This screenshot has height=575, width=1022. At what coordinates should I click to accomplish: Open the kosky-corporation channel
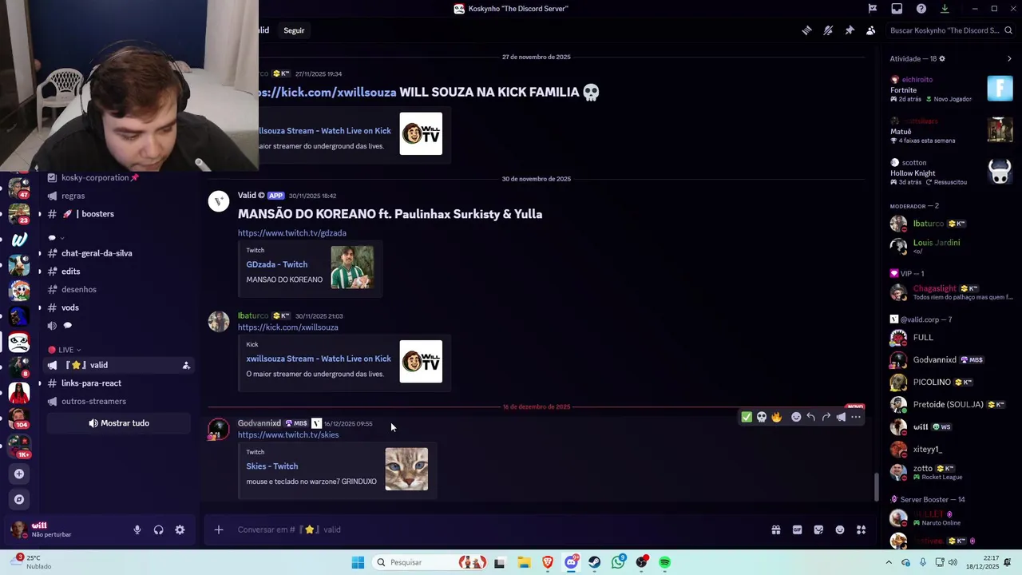click(119, 178)
